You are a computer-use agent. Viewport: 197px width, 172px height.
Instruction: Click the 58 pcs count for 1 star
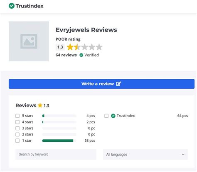90,141
